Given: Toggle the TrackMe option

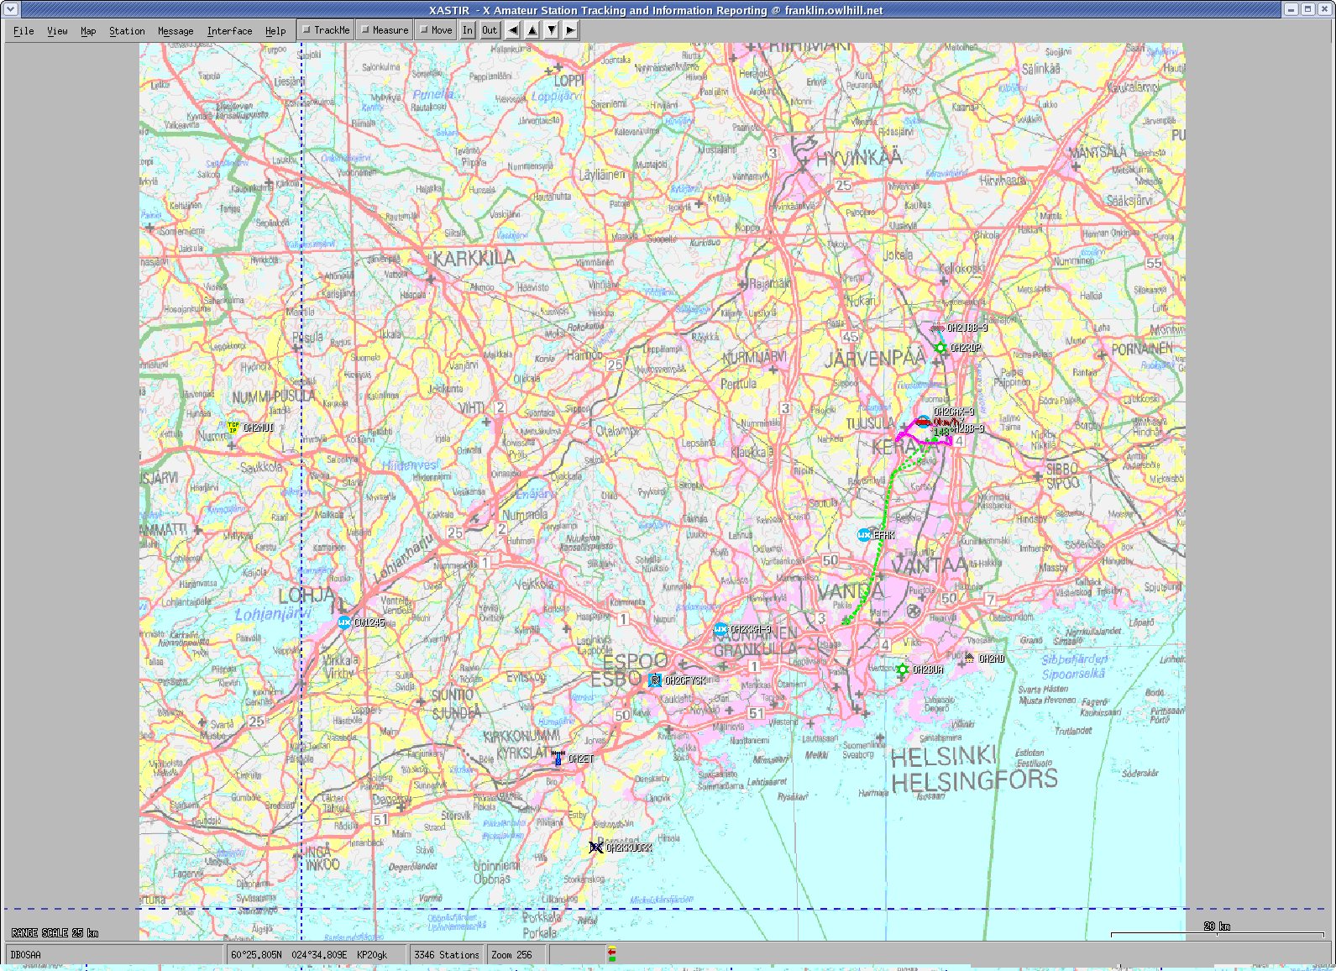Looking at the screenshot, I should coord(327,30).
